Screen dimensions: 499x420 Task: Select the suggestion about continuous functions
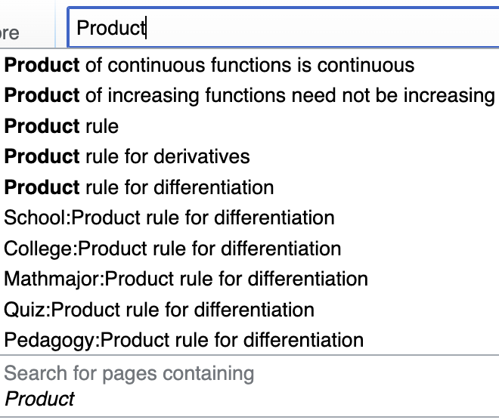(x=209, y=65)
